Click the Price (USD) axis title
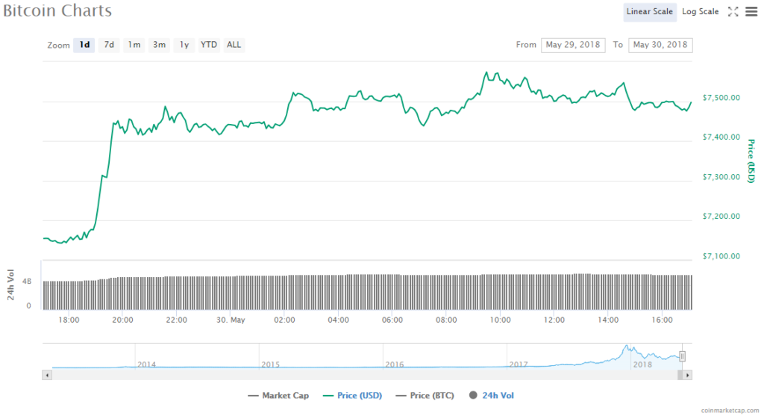This screenshot has width=764, height=416. coord(751,161)
